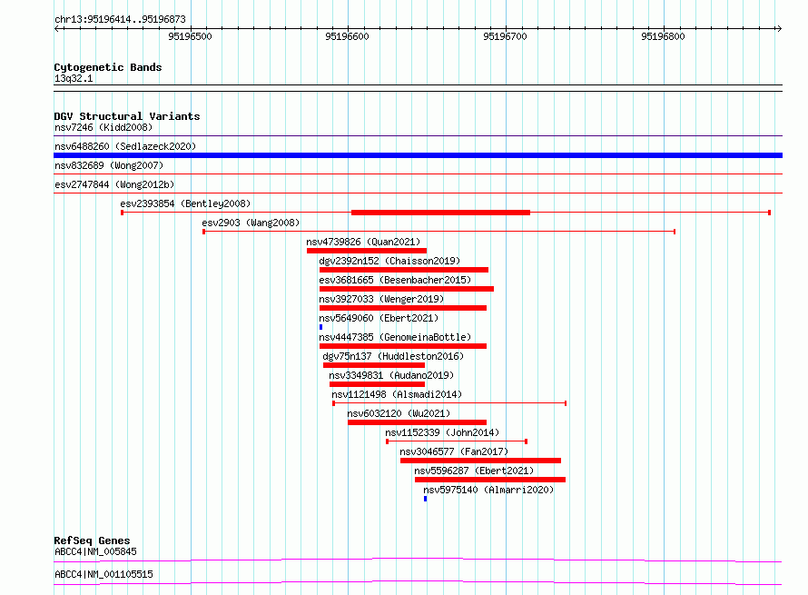Viewport: 808px width, 595px height.
Task: Open nsv3927033 (Wenger2019) label
Action: pyautogui.click(x=381, y=299)
